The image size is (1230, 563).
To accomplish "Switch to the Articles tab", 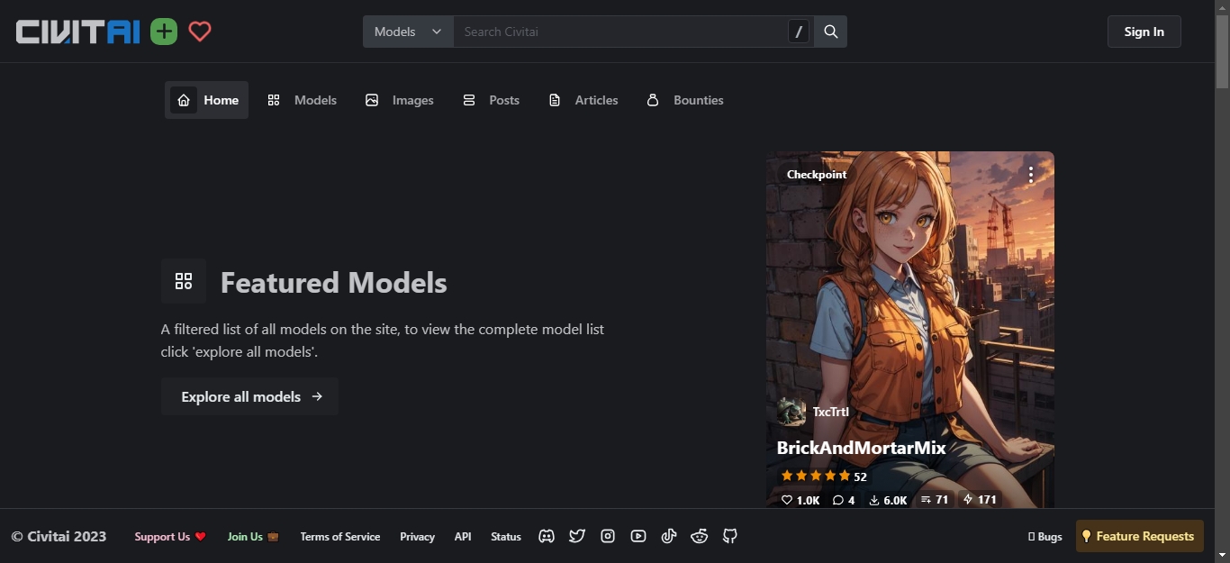I will tap(583, 100).
